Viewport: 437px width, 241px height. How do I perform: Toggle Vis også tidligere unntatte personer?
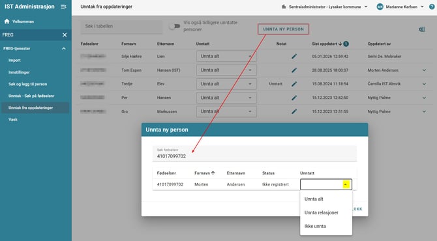(175, 26)
